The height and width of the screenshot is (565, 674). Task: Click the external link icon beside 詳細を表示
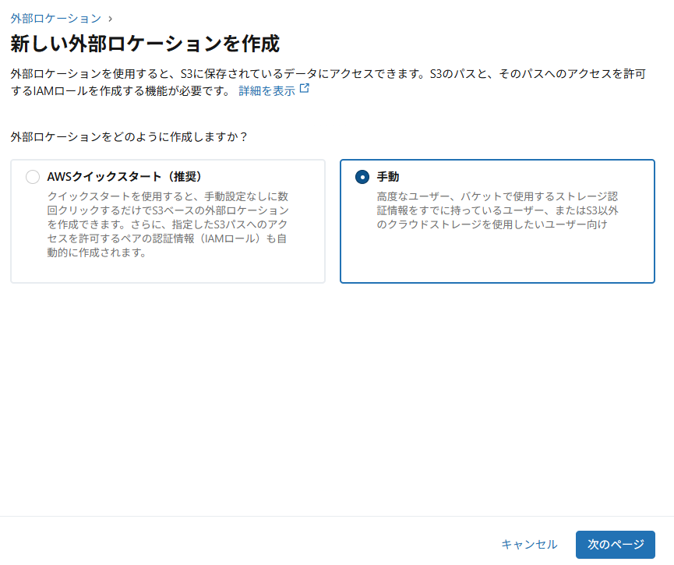pyautogui.click(x=305, y=89)
